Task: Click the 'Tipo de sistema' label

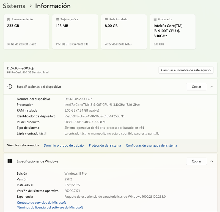Action: click(28, 128)
